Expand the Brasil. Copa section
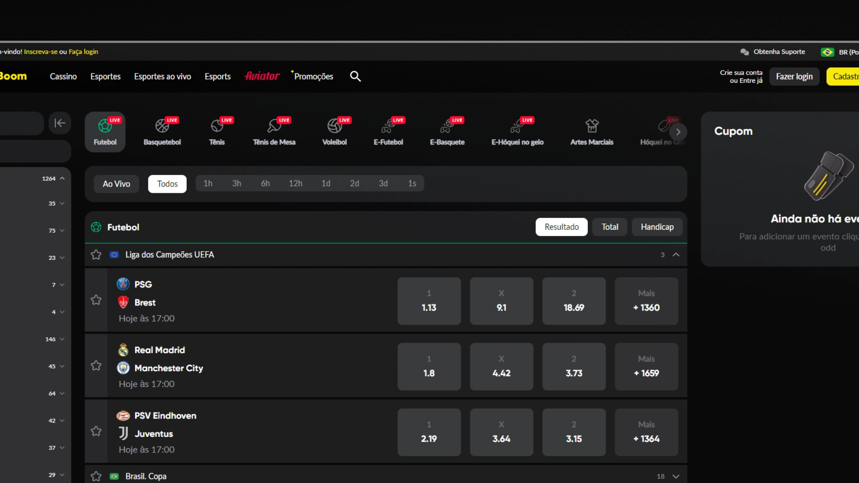Image resolution: width=859 pixels, height=483 pixels. pyautogui.click(x=676, y=476)
